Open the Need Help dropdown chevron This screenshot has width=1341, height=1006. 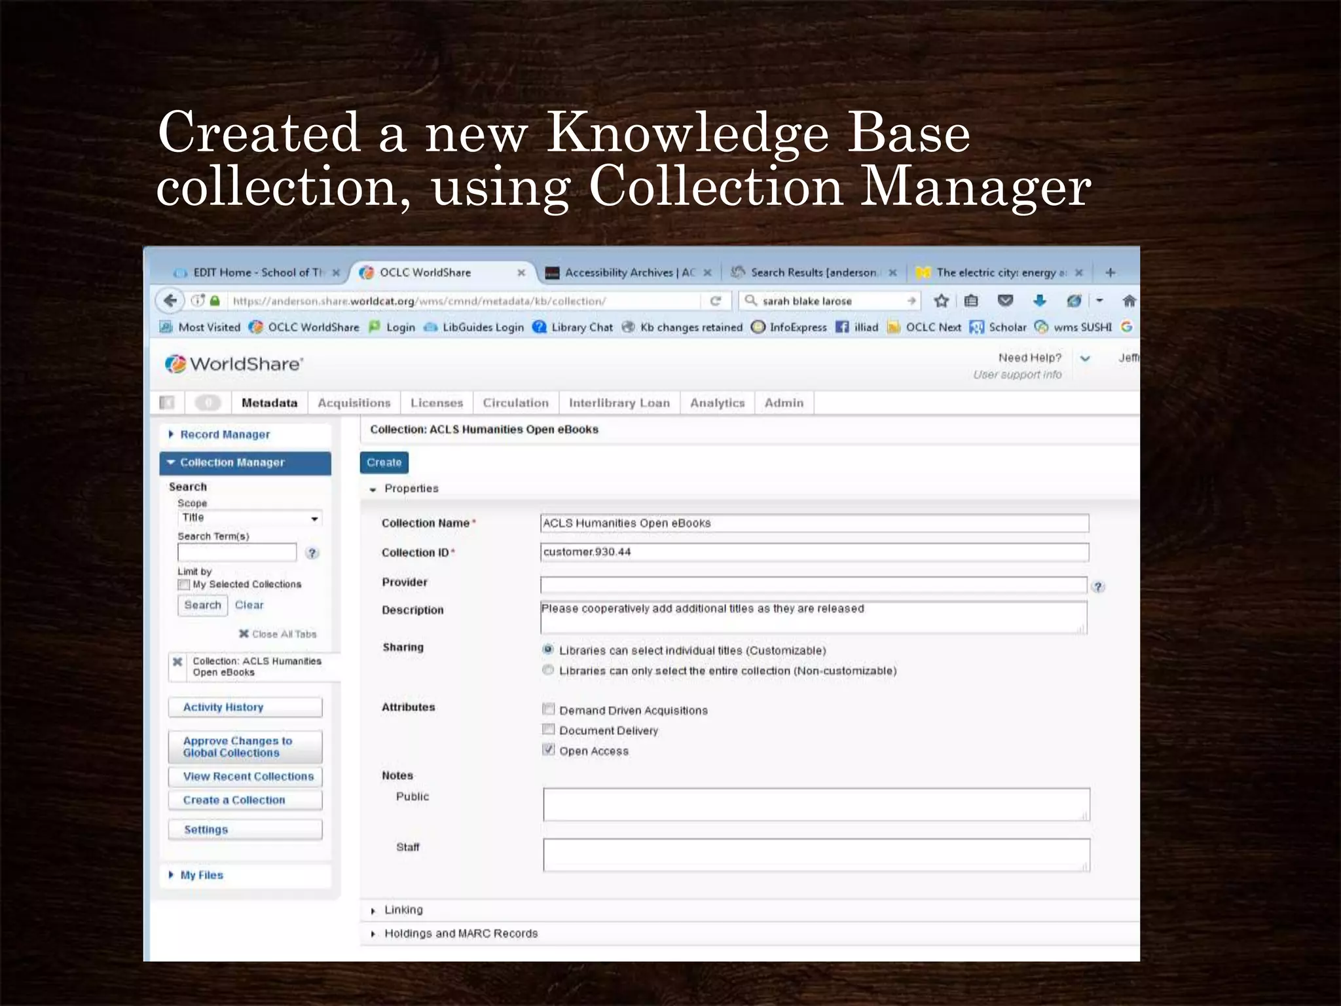1085,358
